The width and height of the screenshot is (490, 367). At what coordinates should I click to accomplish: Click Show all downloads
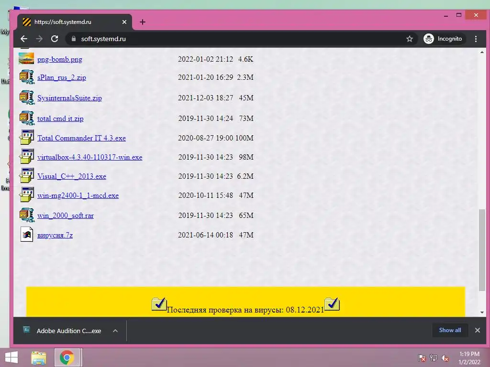point(450,330)
